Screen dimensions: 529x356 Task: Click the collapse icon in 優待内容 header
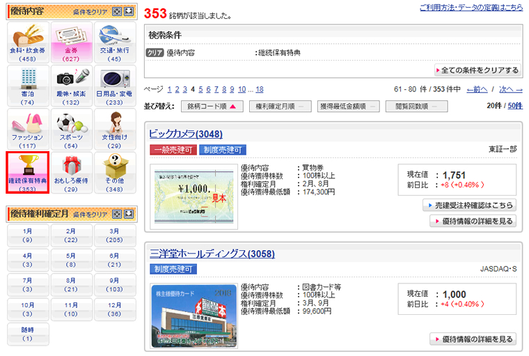coord(129,12)
